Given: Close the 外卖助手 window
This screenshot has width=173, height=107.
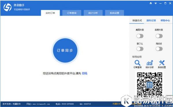Looking at the screenshot, I should (170, 3).
